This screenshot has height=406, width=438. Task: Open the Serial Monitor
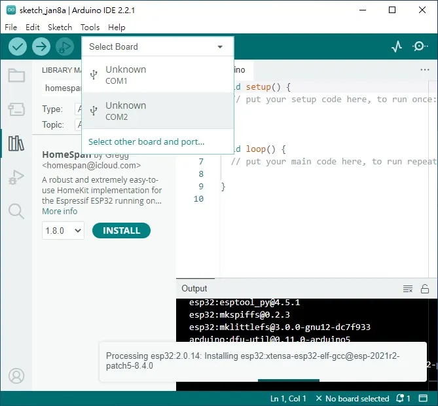point(420,46)
